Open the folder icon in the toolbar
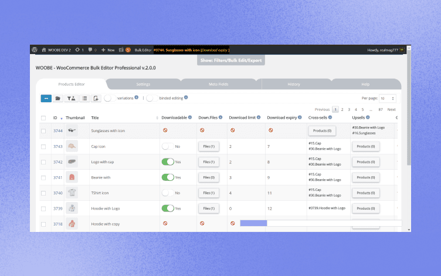The width and height of the screenshot is (441, 276). [57, 98]
